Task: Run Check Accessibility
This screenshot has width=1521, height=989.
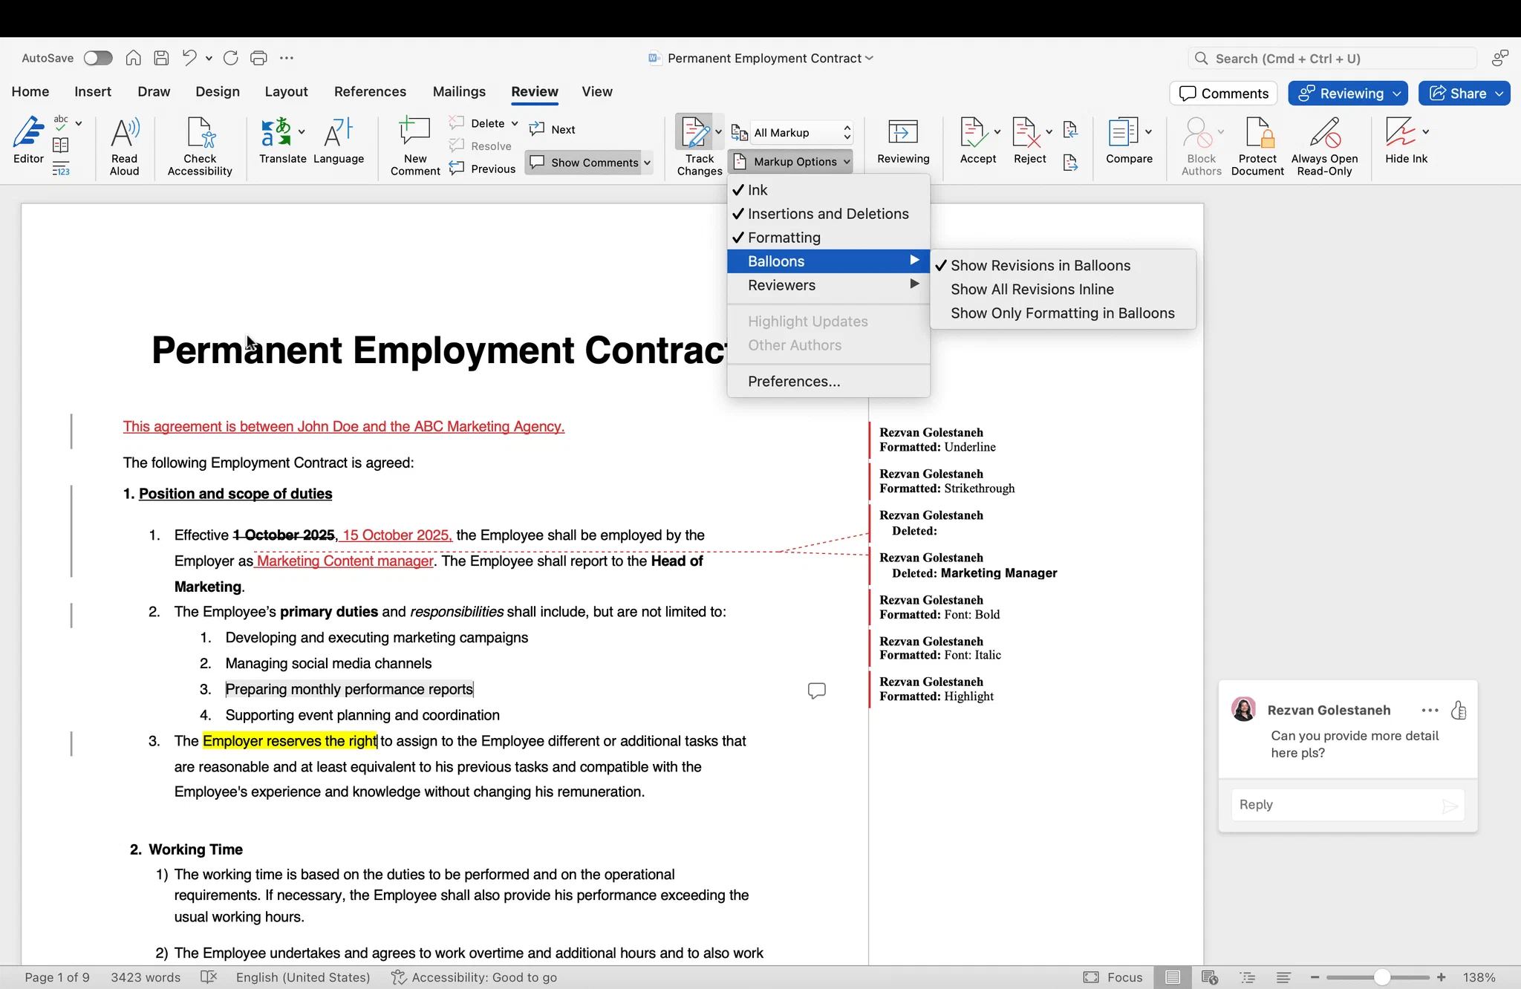Action: (x=200, y=146)
